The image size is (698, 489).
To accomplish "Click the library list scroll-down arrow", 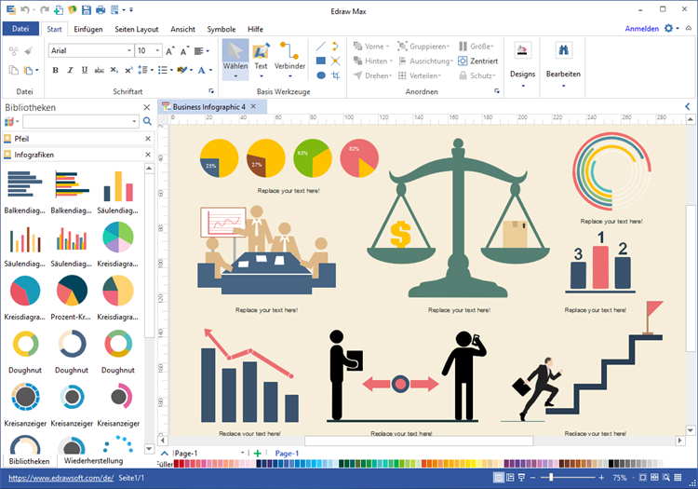I will click(x=149, y=449).
